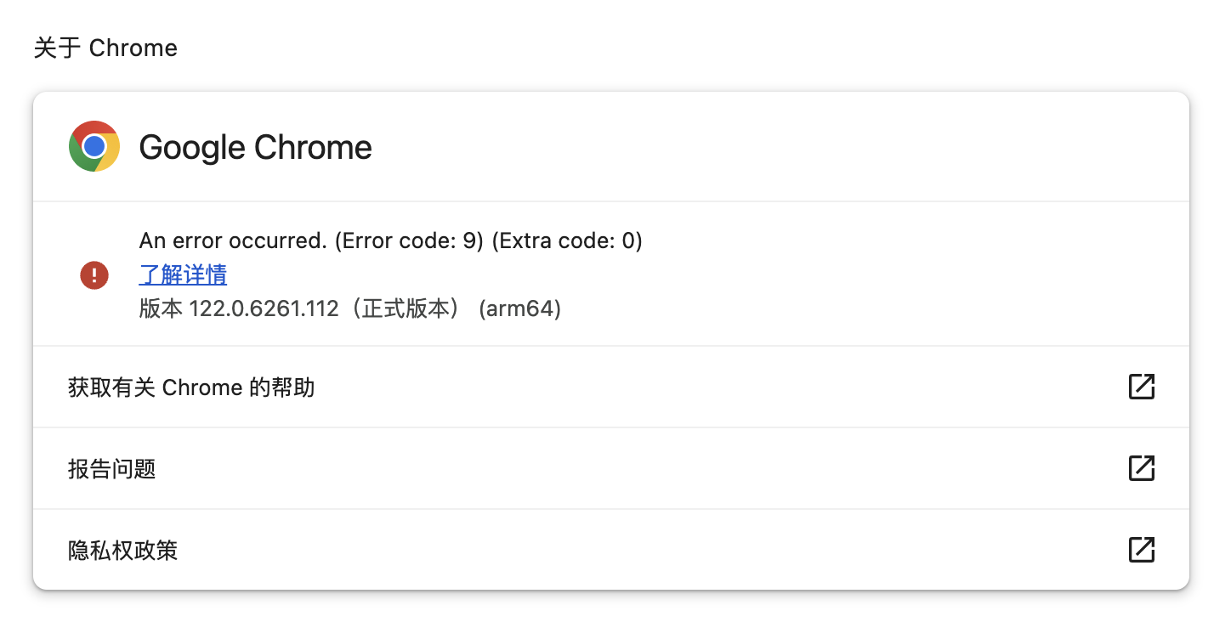Click the An error occurred message text
This screenshot has width=1231, height=639.
[x=233, y=241]
